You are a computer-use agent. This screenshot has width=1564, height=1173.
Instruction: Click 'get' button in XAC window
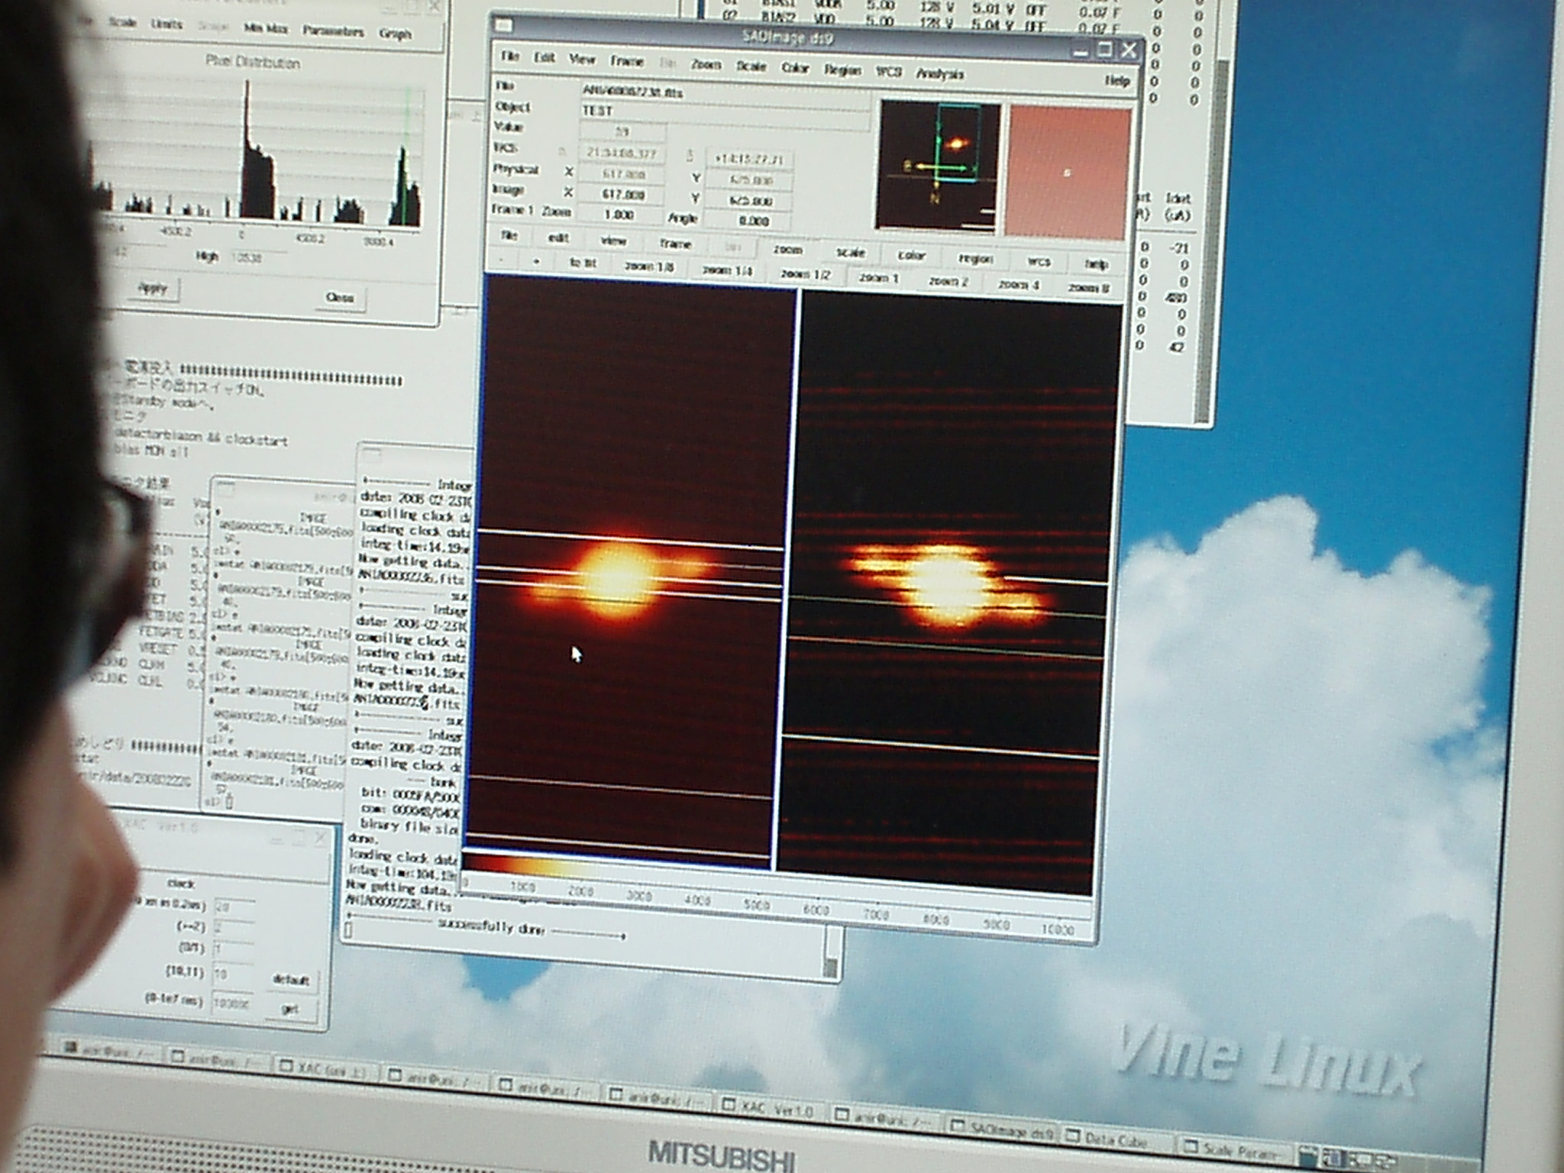click(x=290, y=1009)
